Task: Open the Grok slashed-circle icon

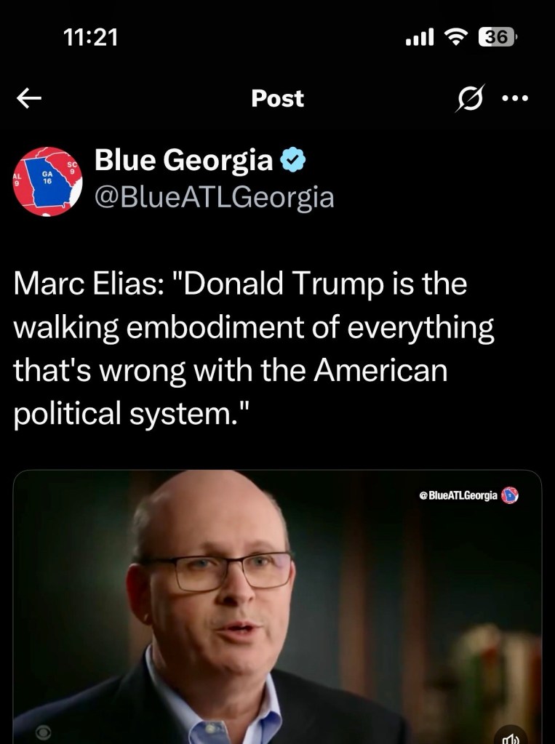Action: (471, 98)
